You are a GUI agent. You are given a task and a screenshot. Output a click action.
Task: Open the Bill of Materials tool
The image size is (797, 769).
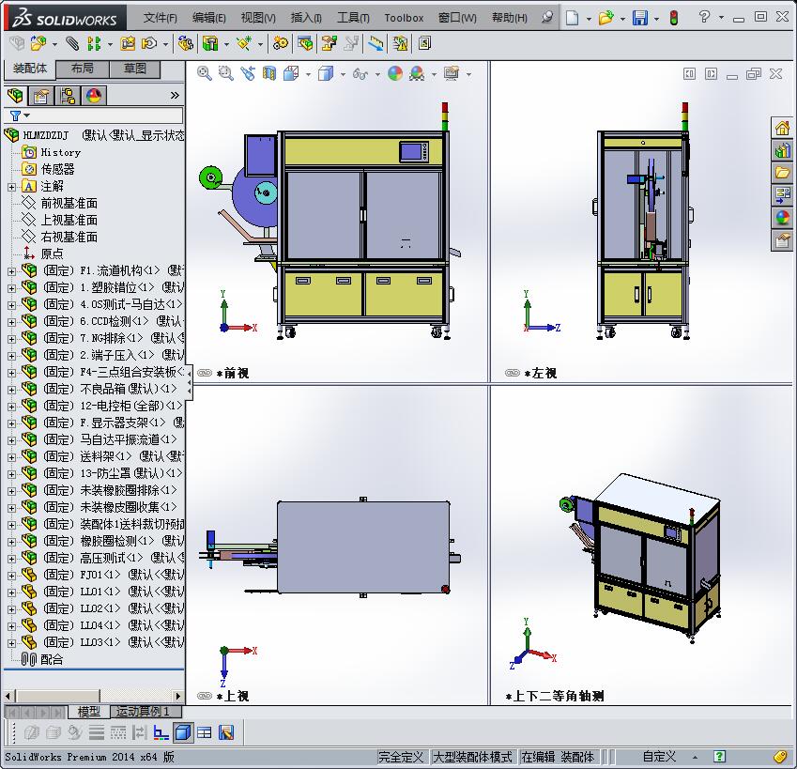coord(305,44)
